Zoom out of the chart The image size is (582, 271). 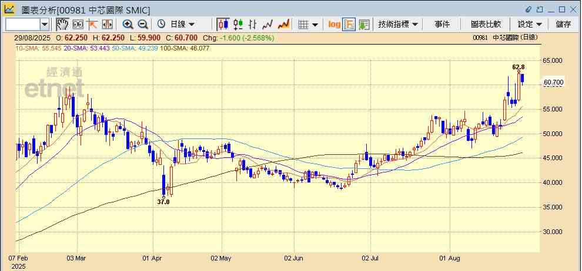click(143, 25)
